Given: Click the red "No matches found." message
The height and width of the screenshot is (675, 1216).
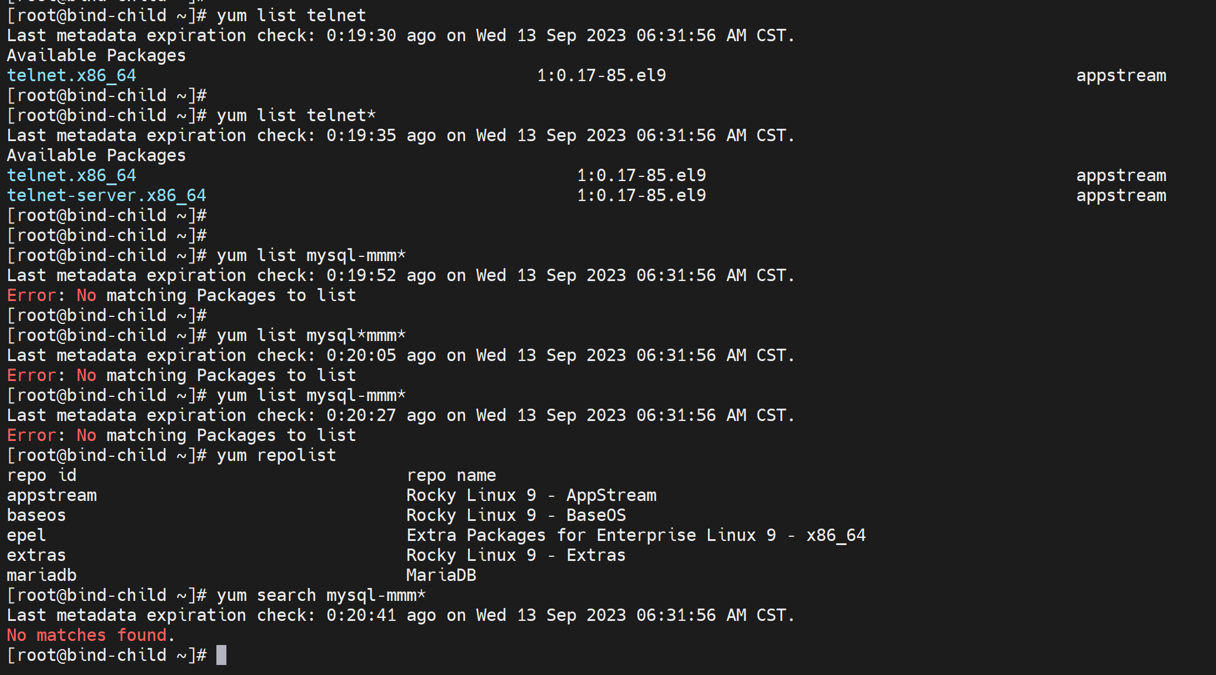Looking at the screenshot, I should [x=91, y=635].
